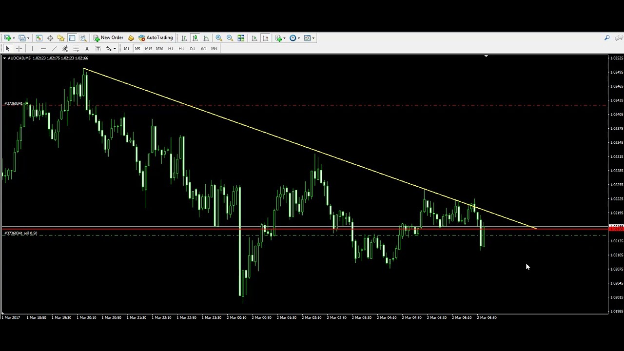Viewport: 624px width, 351px height.
Task: Show the Market Watch panel
Action: 39,38
